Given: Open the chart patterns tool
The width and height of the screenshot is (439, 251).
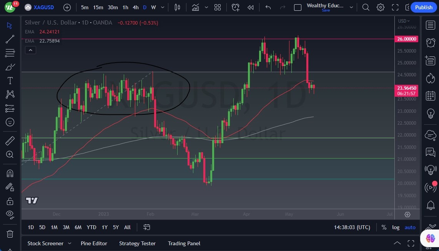Looking at the screenshot, I should click(x=10, y=94).
